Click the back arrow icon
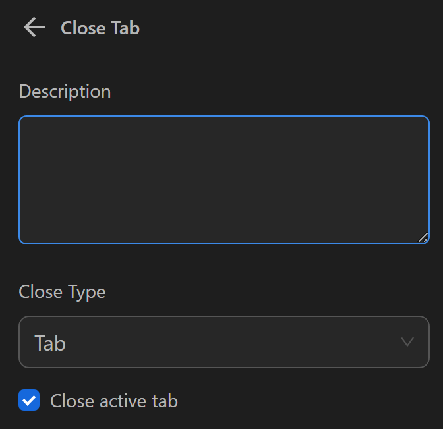This screenshot has width=443, height=429. pos(34,28)
